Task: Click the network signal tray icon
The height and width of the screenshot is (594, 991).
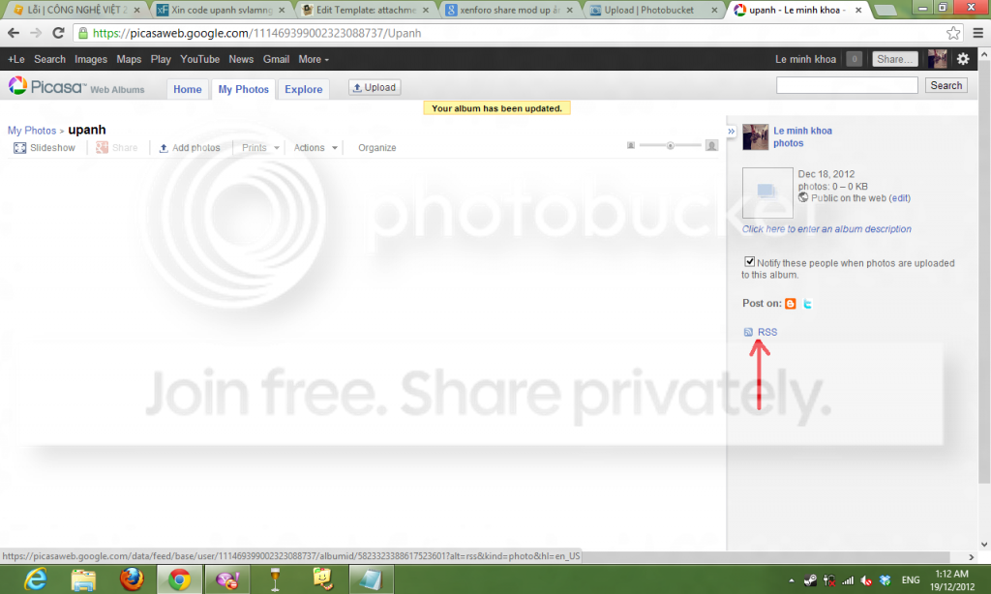Action: [x=848, y=580]
